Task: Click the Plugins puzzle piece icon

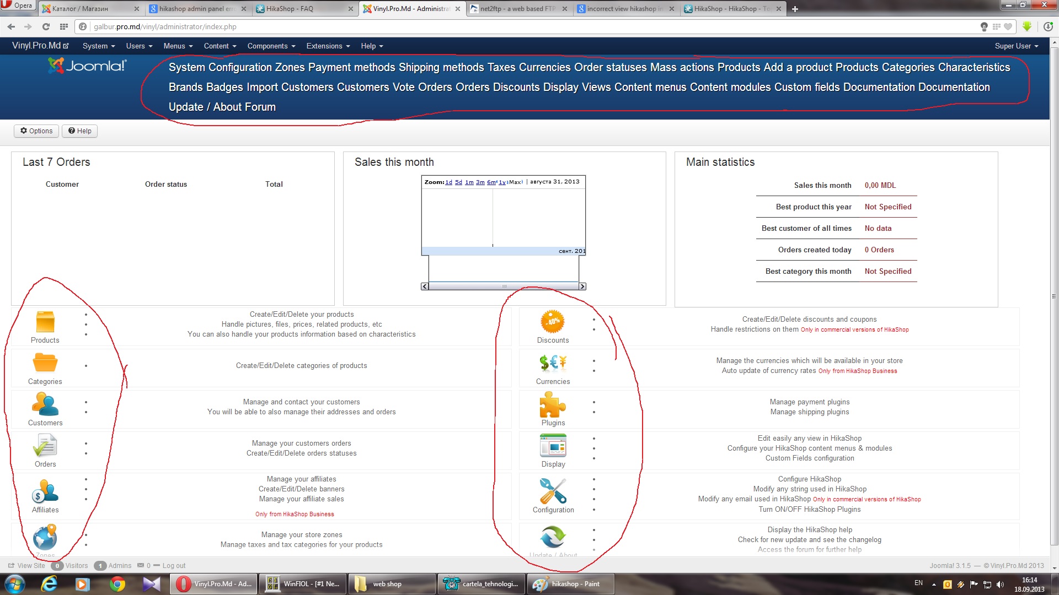Action: tap(553, 404)
